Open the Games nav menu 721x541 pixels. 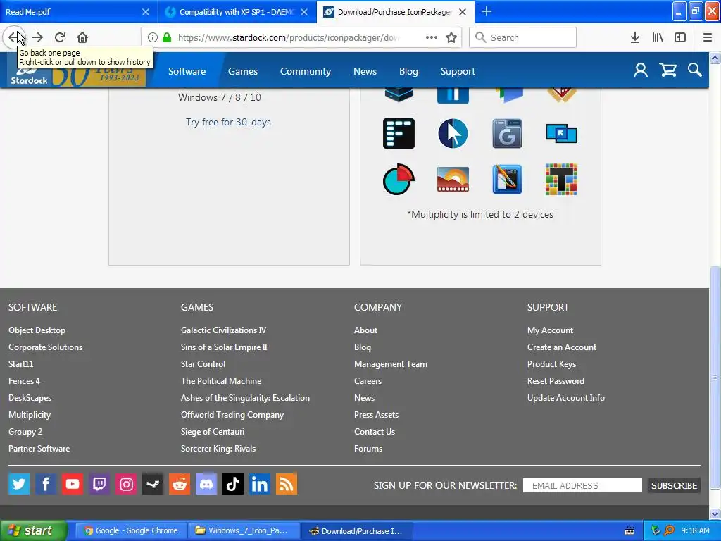pyautogui.click(x=243, y=71)
